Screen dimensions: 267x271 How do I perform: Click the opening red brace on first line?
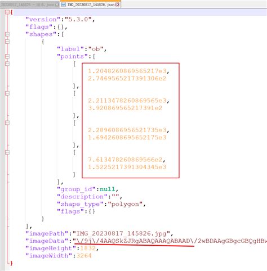[12, 12]
